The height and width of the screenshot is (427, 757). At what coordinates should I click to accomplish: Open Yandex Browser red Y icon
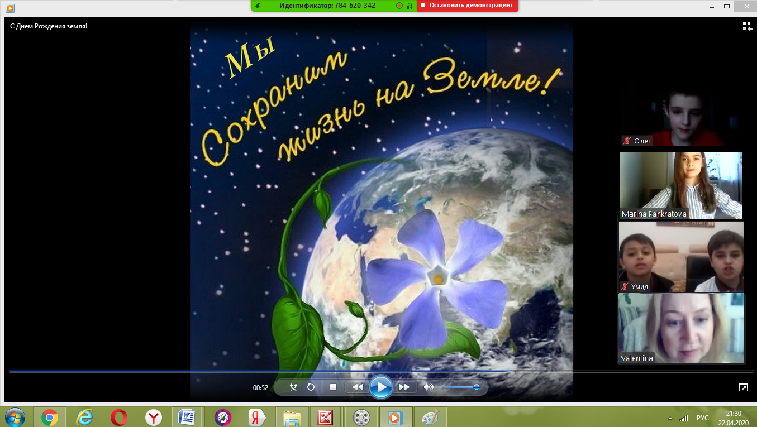point(154,416)
